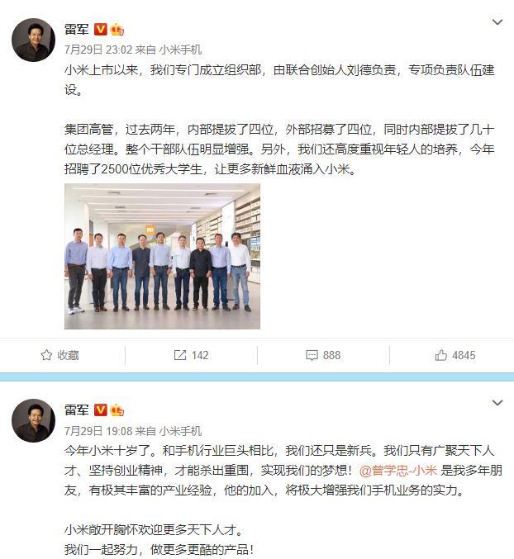Screen dimensions: 514x559
Task: Click the 雷军 username on the first post
Action: [x=77, y=29]
